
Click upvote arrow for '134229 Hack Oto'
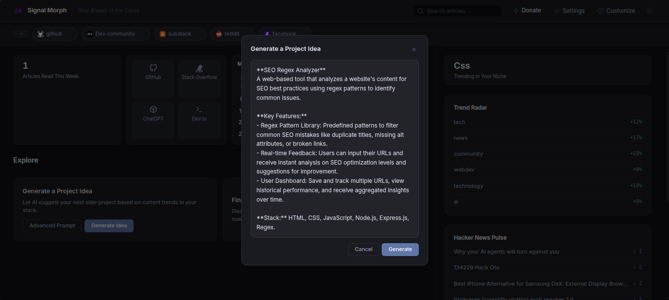pos(634,267)
